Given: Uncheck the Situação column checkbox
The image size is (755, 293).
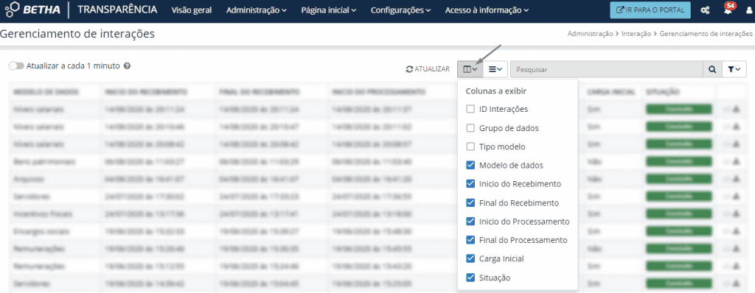Looking at the screenshot, I should pos(470,278).
